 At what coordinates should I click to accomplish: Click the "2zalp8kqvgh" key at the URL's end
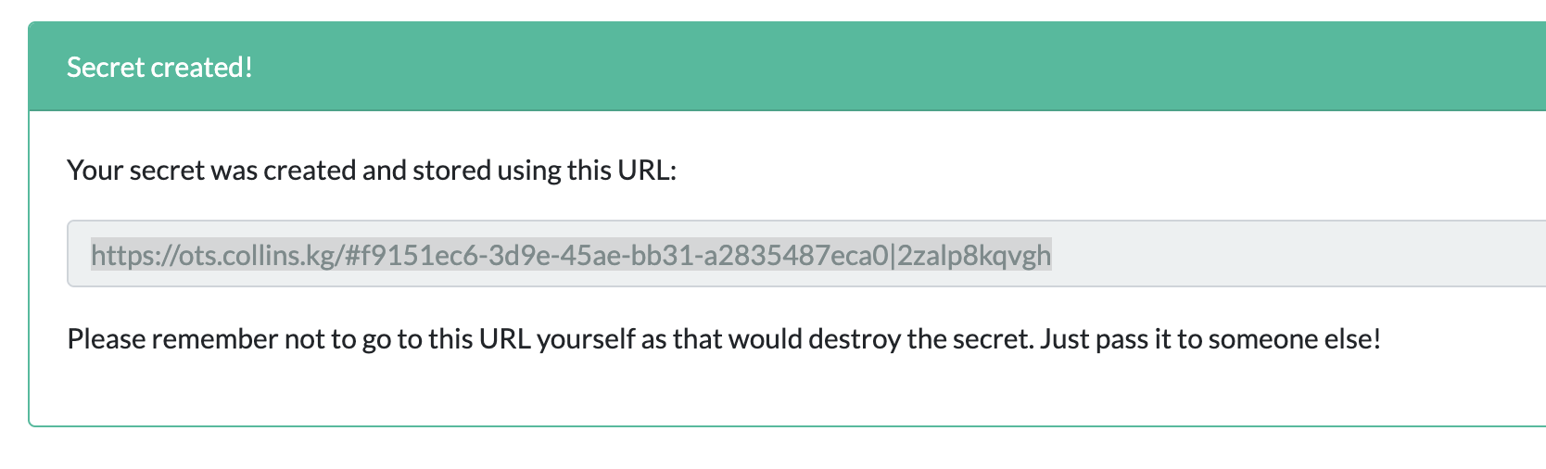[974, 255]
